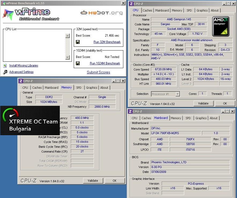Click Validate in the Memory CPU-Z window
Image resolution: width=237 pixels, height=198 pixels.
[x=93, y=181]
